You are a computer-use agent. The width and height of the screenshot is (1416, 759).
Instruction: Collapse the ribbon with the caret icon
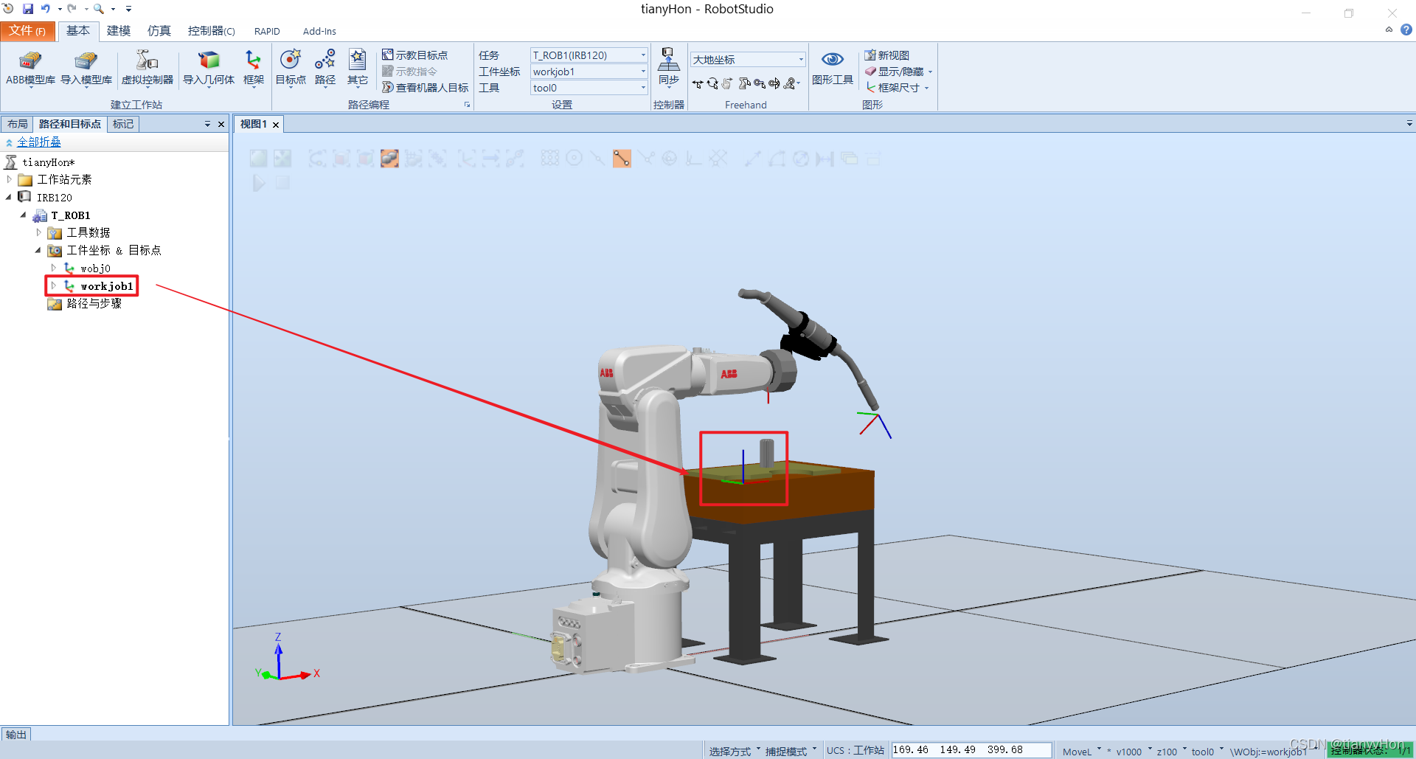[1389, 30]
